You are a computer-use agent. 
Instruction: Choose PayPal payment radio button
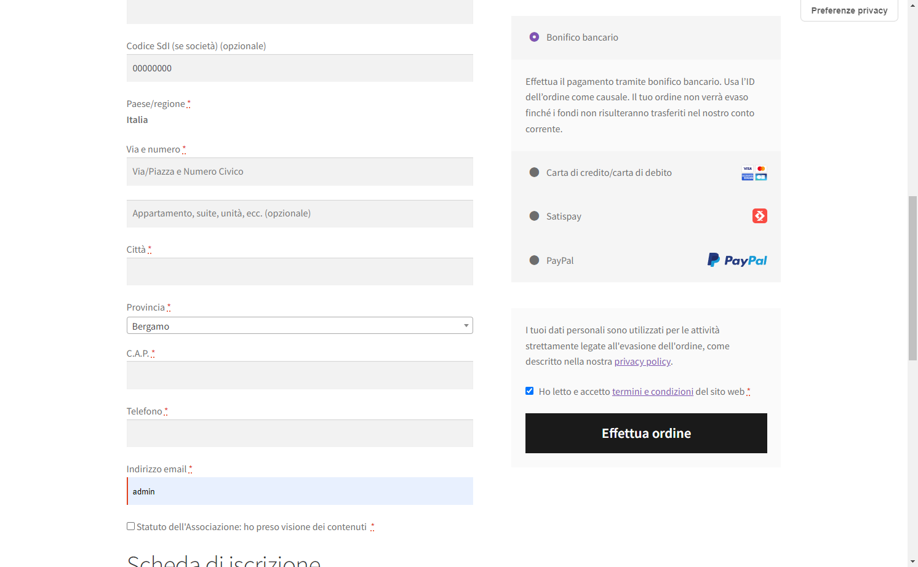coord(534,260)
